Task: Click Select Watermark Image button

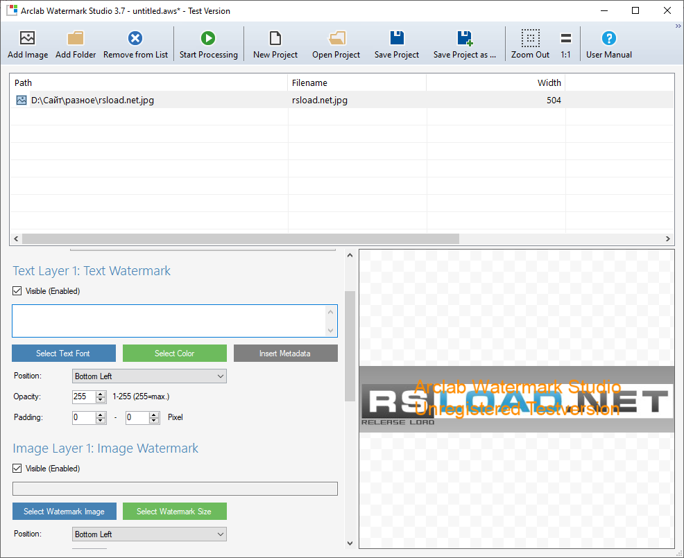Action: [64, 512]
